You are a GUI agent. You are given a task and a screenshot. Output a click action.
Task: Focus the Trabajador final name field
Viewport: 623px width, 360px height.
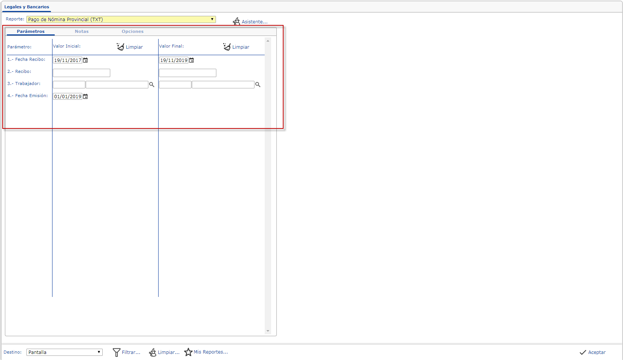click(223, 85)
